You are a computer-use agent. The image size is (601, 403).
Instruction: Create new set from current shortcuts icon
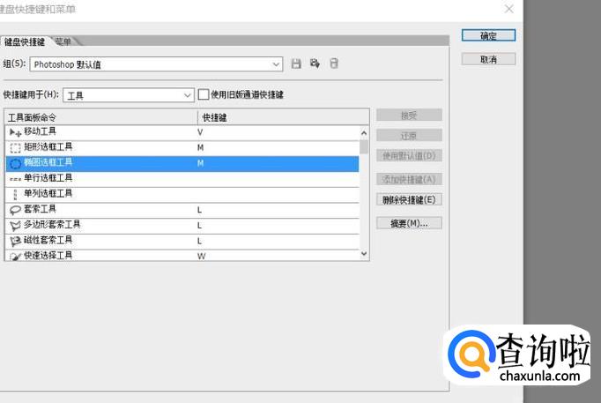[x=315, y=63]
